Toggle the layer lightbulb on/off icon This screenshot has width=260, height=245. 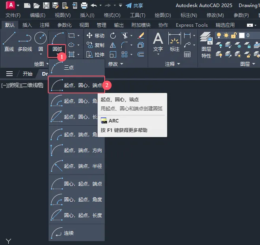pos(219,35)
